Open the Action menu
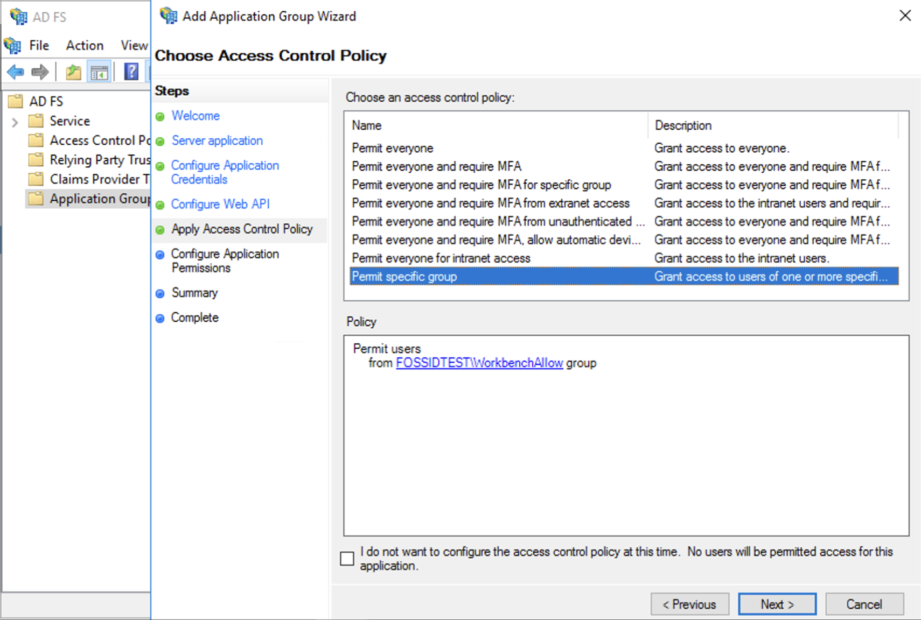 85,46
